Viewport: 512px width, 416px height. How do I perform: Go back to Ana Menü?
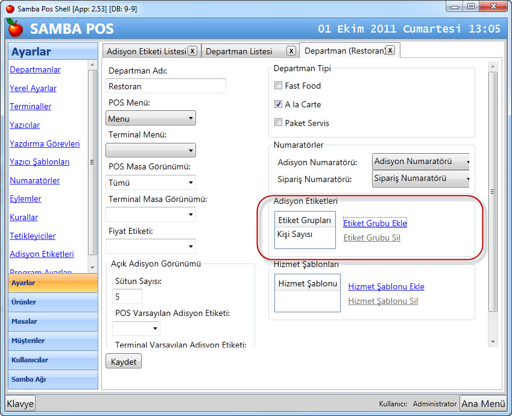483,403
